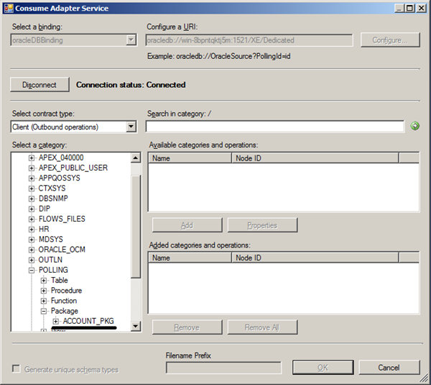Collapse the POLLING schema node

32,270
